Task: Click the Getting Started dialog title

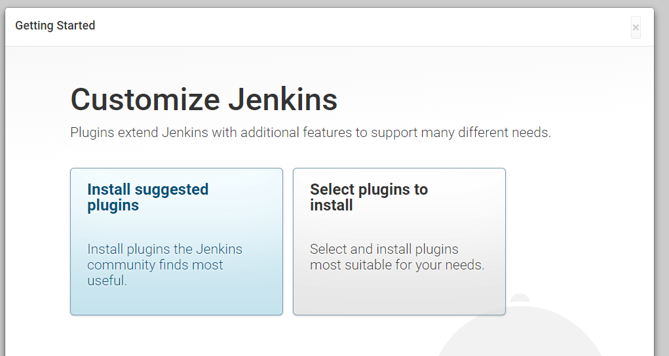Action: pyautogui.click(x=55, y=26)
